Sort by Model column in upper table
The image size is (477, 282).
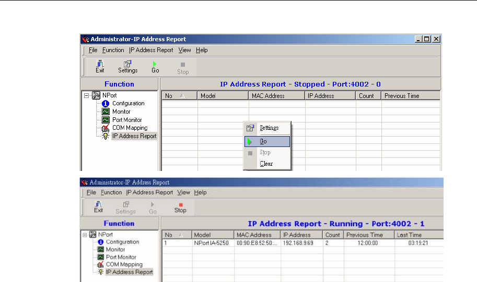point(223,96)
